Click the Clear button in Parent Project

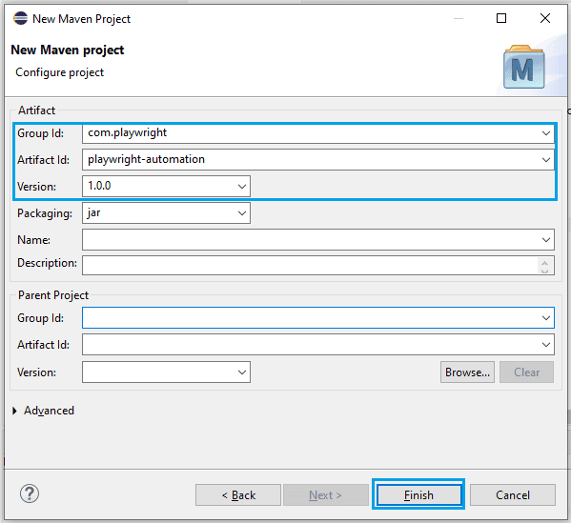click(526, 372)
